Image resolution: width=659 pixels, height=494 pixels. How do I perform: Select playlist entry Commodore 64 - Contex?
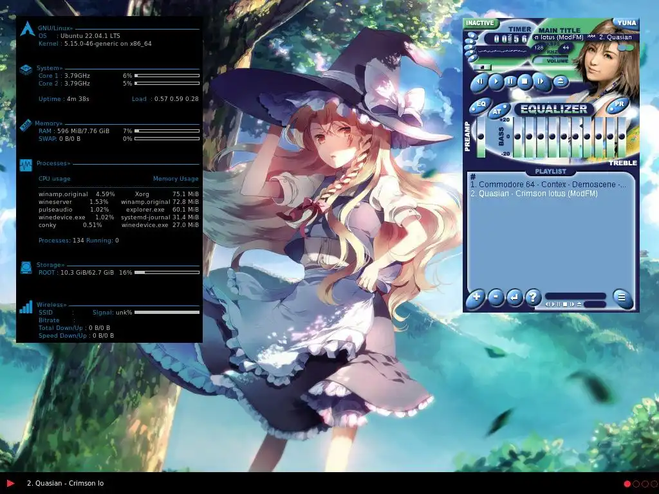tap(548, 185)
